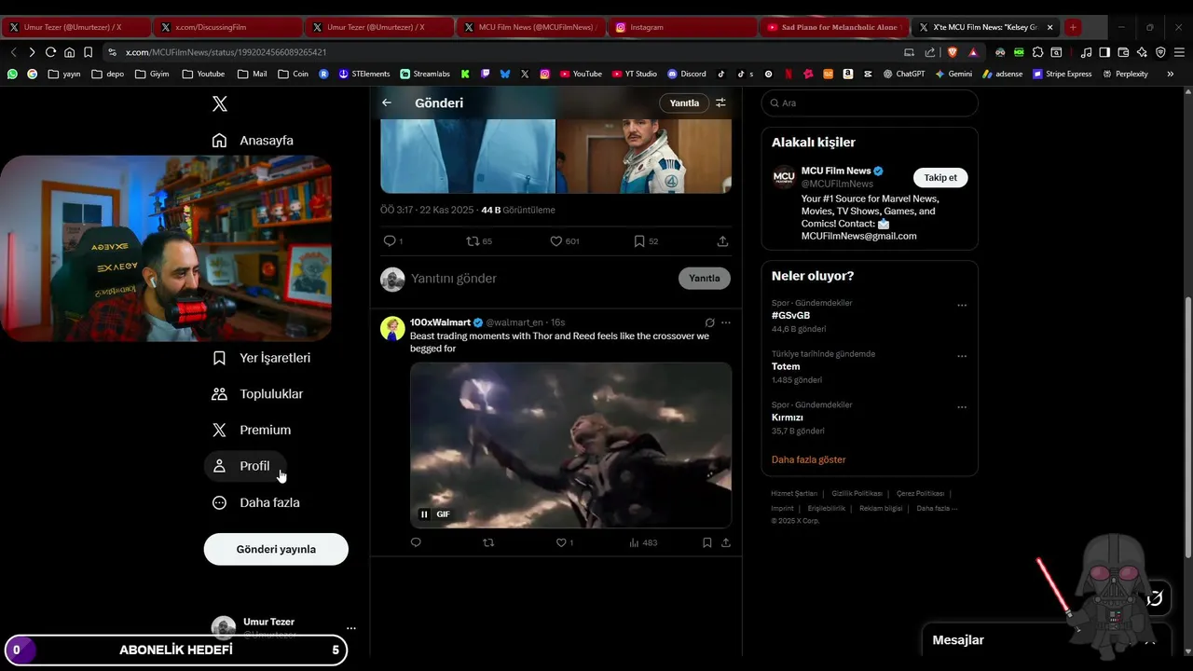The image size is (1193, 671).
Task: Toggle the browser sidebar panel icon
Action: [1104, 52]
